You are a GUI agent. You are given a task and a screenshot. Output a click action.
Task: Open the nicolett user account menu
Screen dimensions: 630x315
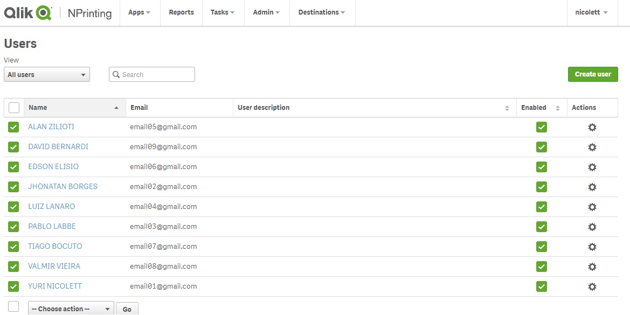click(591, 12)
